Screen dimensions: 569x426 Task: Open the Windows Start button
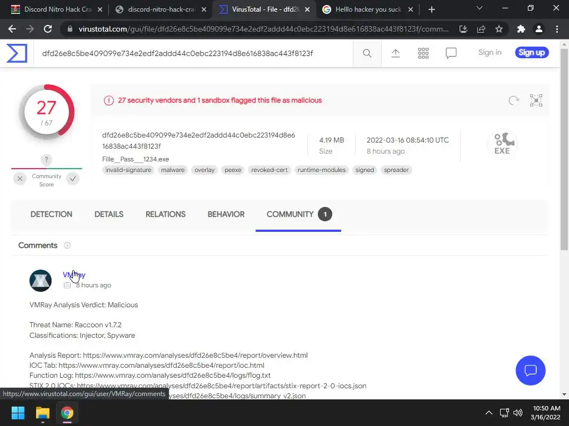(18, 413)
